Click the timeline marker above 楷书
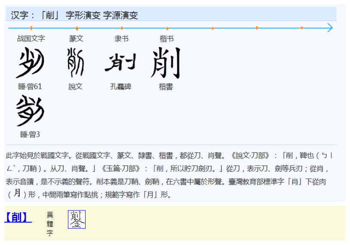The height and width of the screenshot is (245, 350). coord(167,28)
